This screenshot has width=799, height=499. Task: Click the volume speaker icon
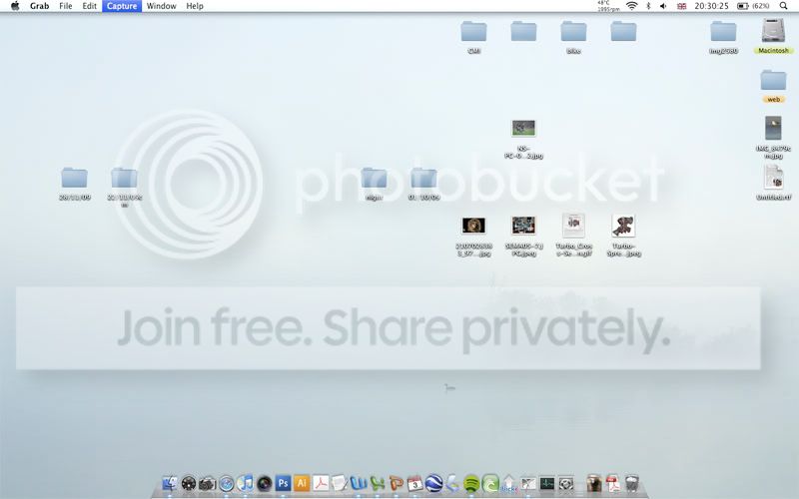pyautogui.click(x=663, y=6)
